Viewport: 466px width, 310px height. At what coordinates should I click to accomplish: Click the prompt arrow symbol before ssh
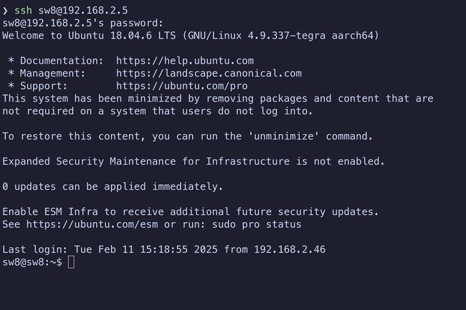(5, 11)
